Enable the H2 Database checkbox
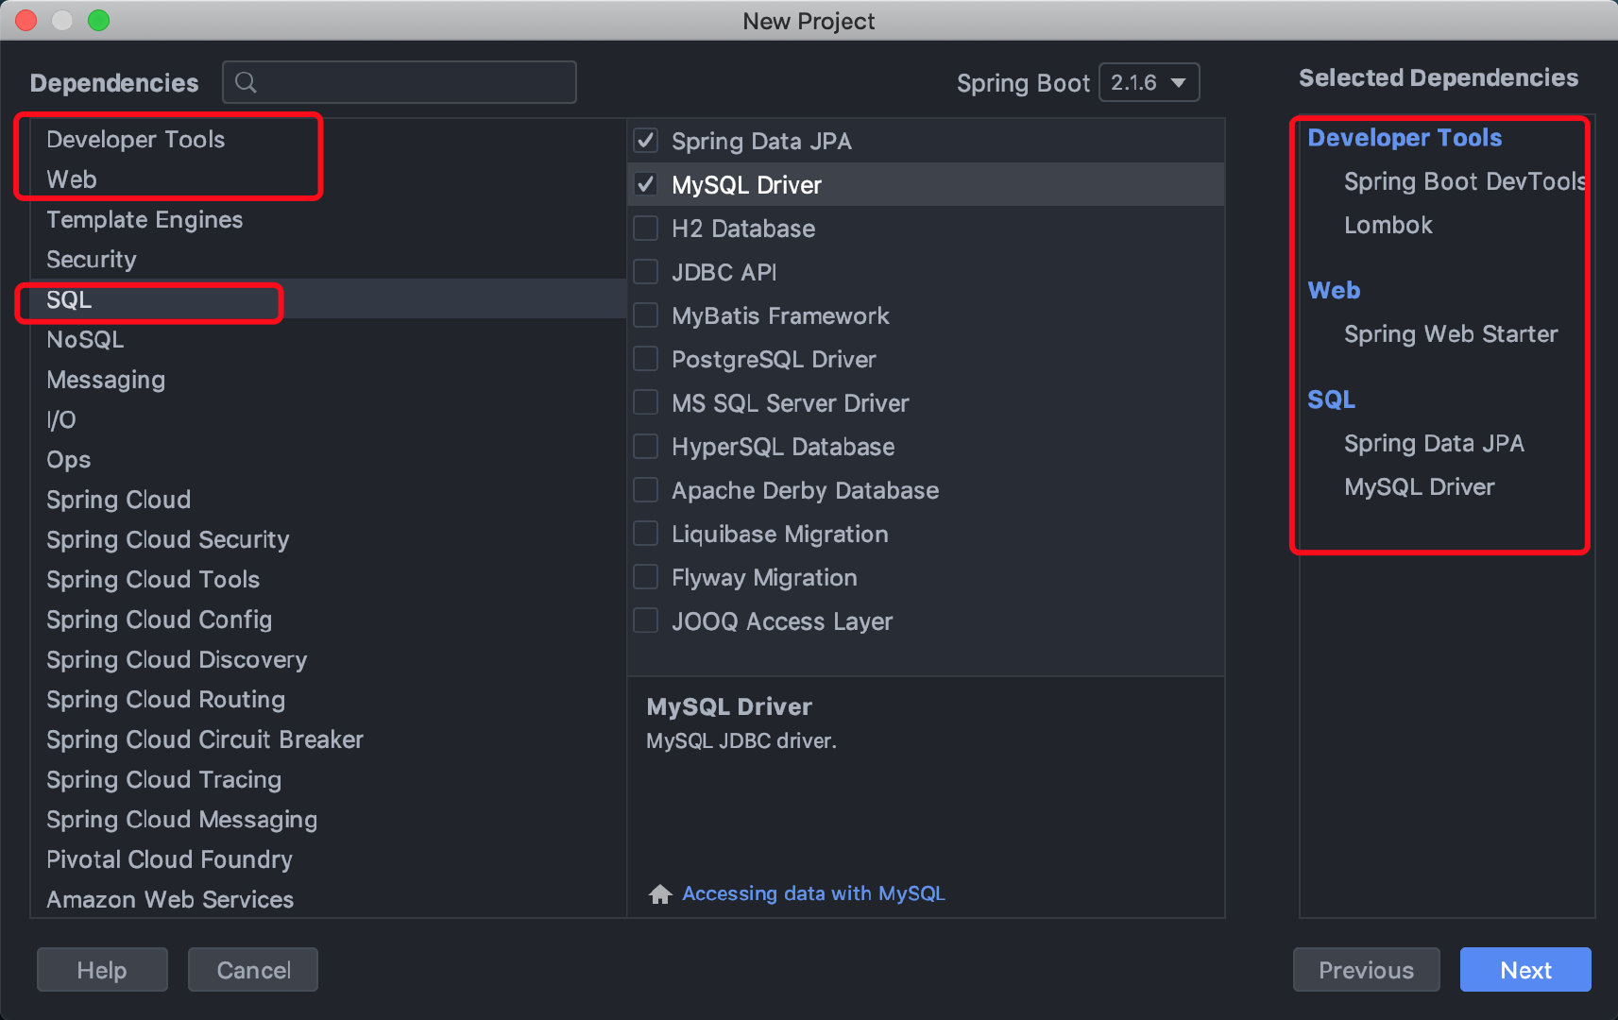The width and height of the screenshot is (1618, 1020). pyautogui.click(x=646, y=229)
